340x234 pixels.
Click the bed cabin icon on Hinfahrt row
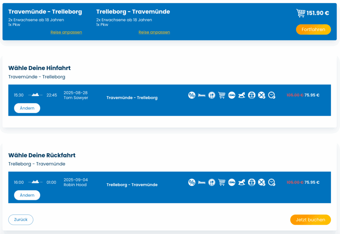point(202,95)
